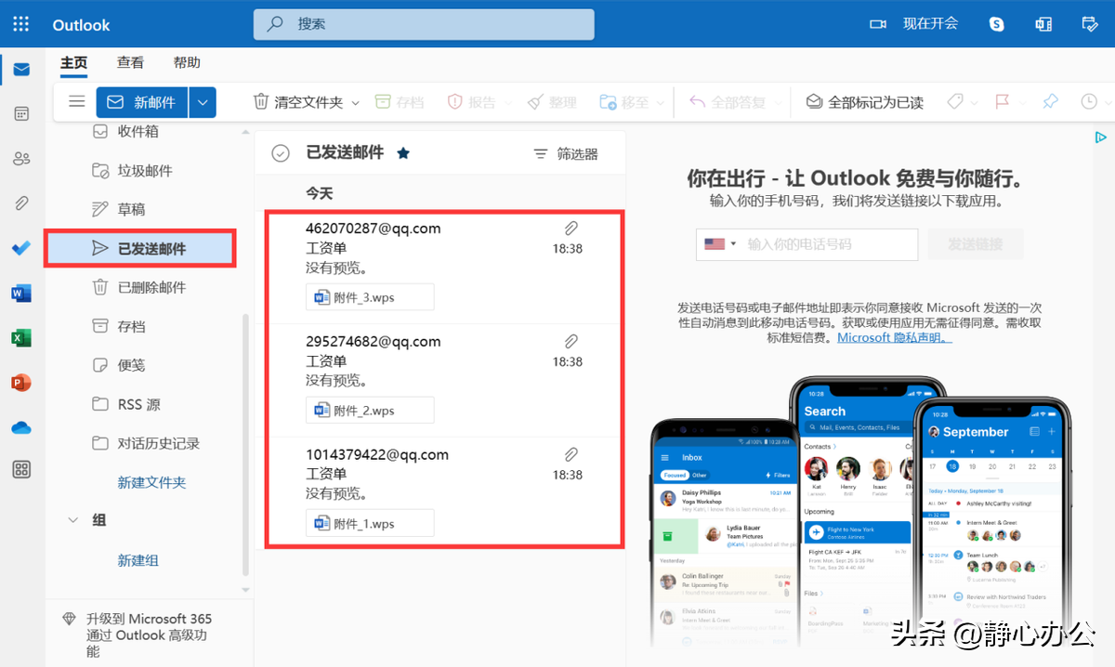Viewport: 1115px width, 667px height.
Task: Click the New group link
Action: pos(138,560)
